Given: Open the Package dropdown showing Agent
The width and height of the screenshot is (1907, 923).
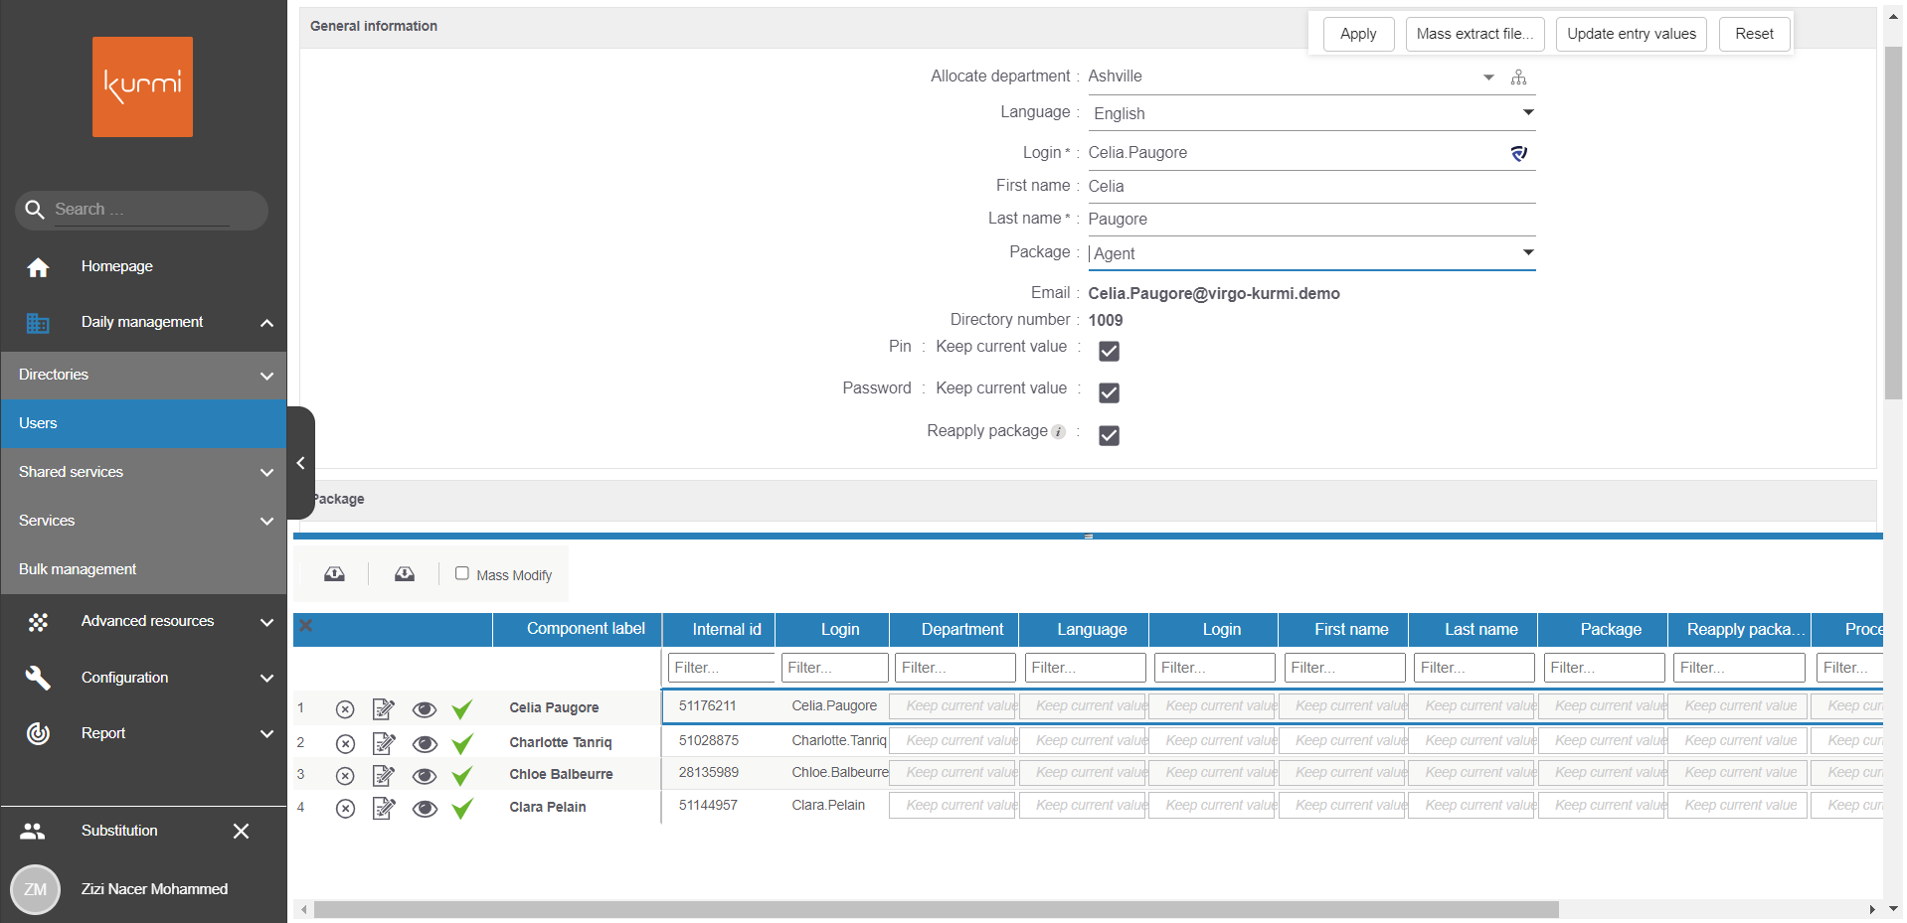Looking at the screenshot, I should point(1312,253).
